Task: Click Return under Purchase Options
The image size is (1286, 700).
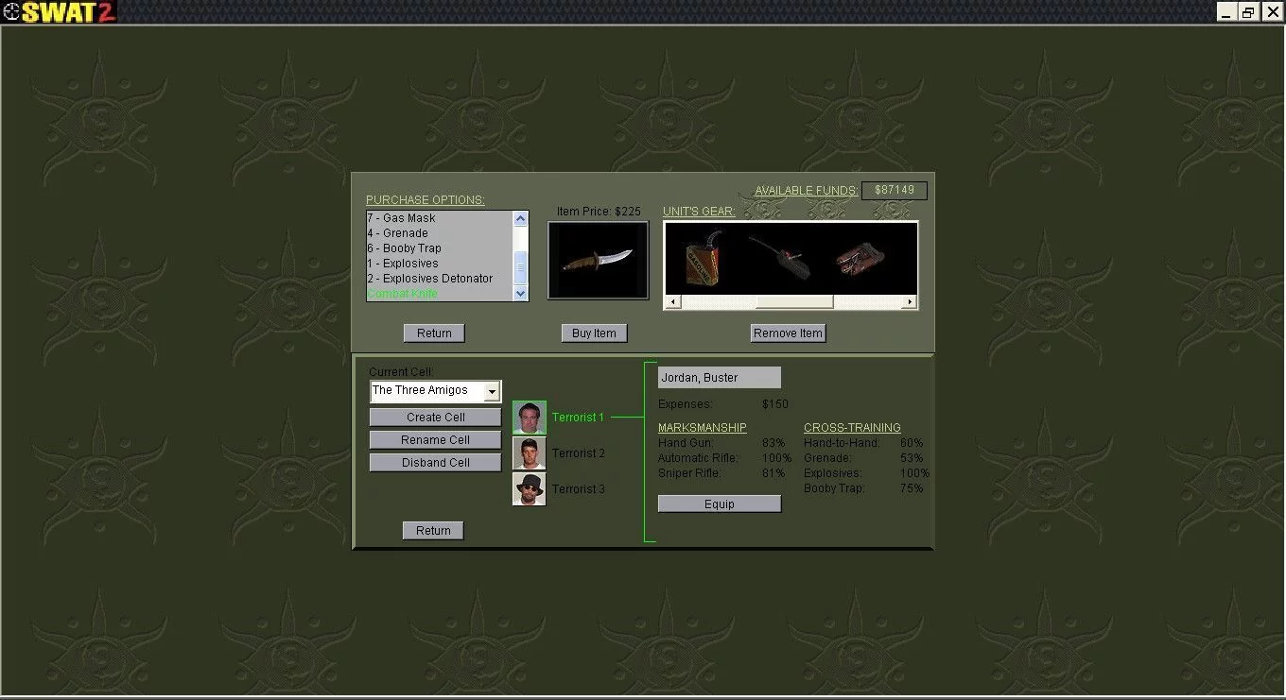Action: click(x=434, y=333)
